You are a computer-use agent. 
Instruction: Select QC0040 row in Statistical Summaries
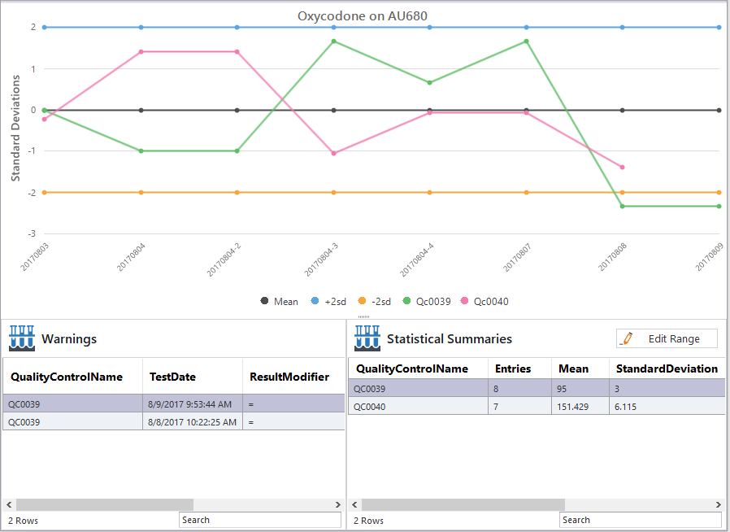point(537,407)
